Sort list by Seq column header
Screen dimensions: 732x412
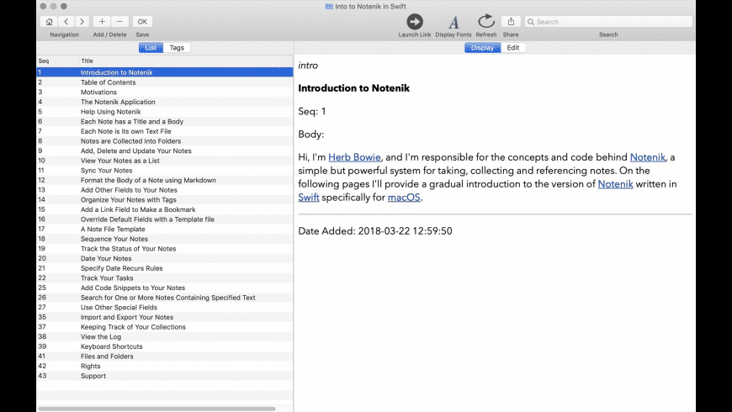click(x=57, y=61)
